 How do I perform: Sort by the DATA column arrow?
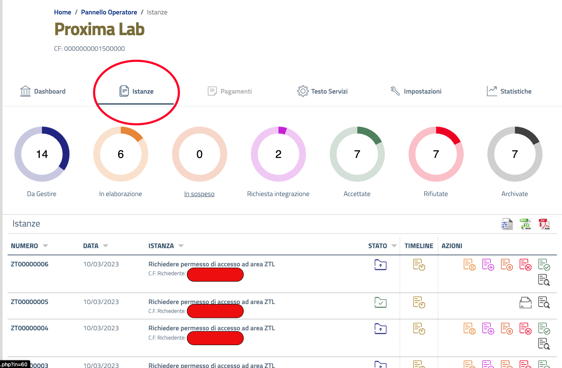tap(106, 246)
